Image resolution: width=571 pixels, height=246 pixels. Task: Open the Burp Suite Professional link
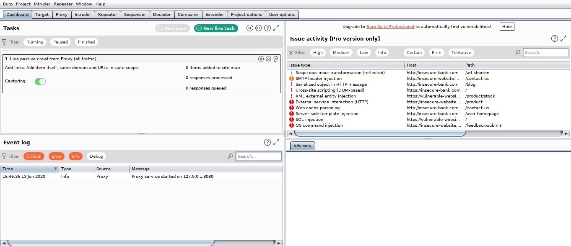(x=390, y=26)
